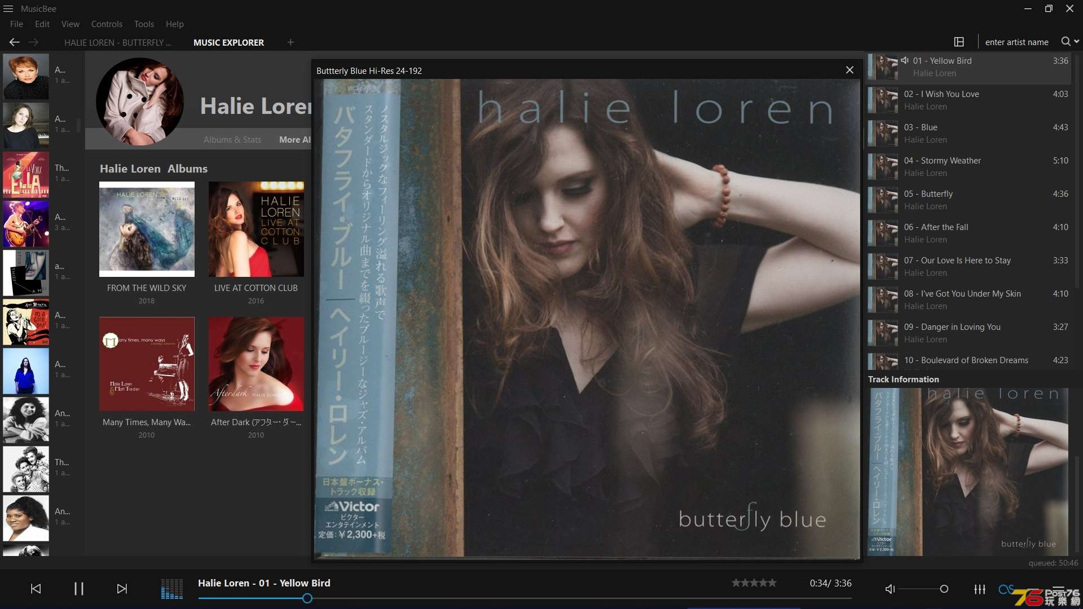Select track 03 - Blue
1083x609 pixels.
tap(969, 134)
